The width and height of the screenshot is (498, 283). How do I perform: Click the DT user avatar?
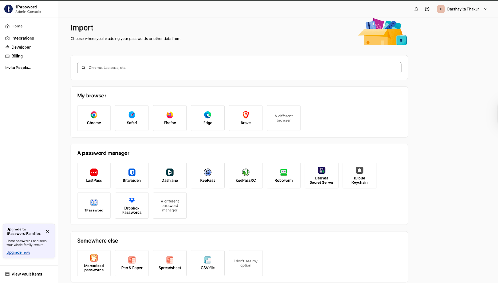point(441,9)
